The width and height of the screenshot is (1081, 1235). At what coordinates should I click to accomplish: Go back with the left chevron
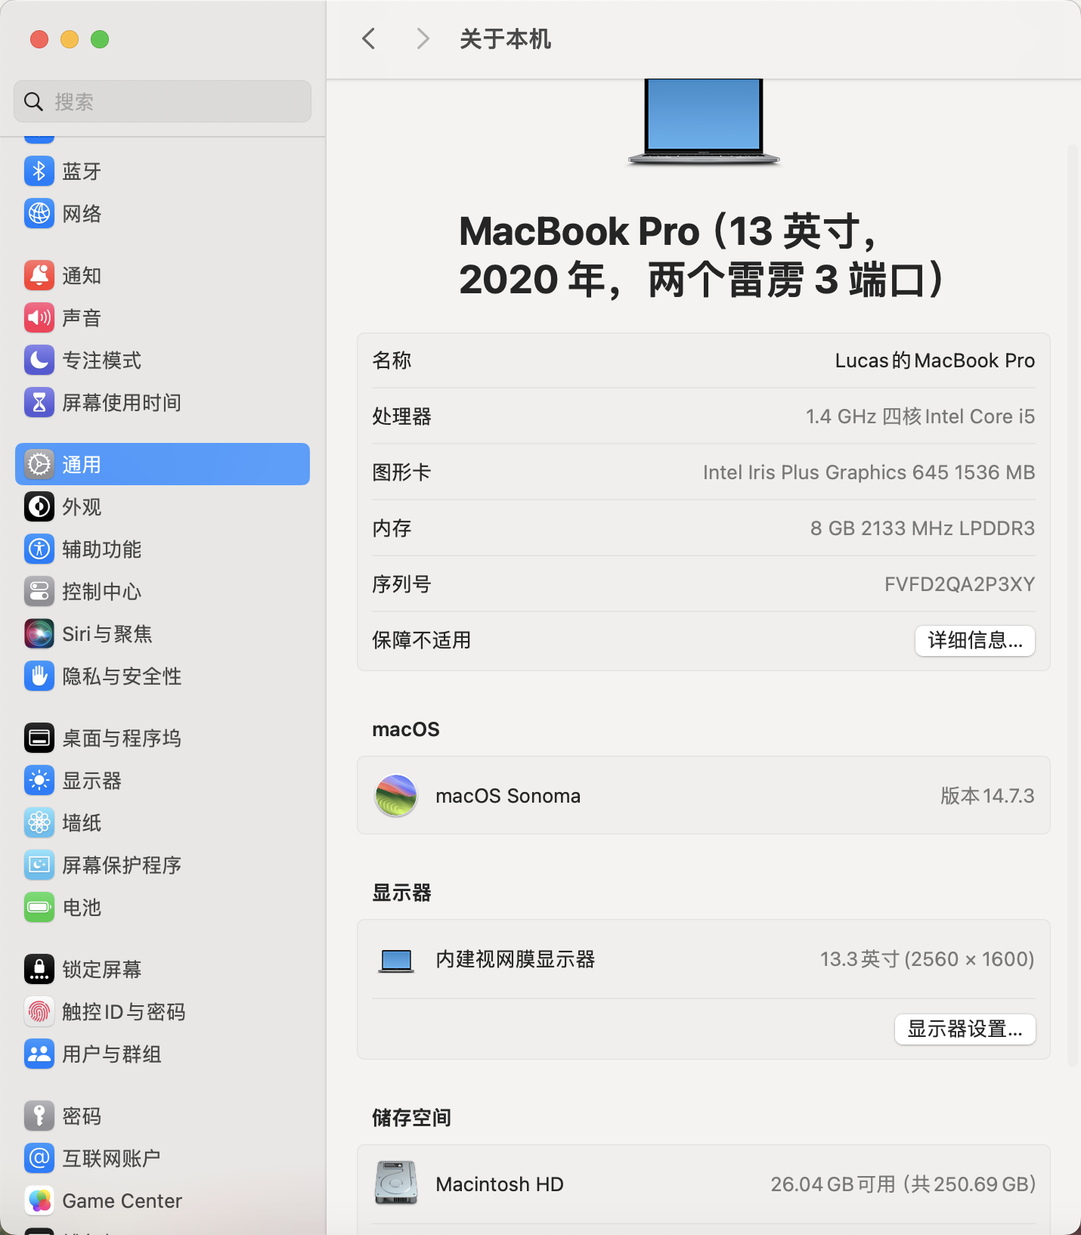coord(369,39)
